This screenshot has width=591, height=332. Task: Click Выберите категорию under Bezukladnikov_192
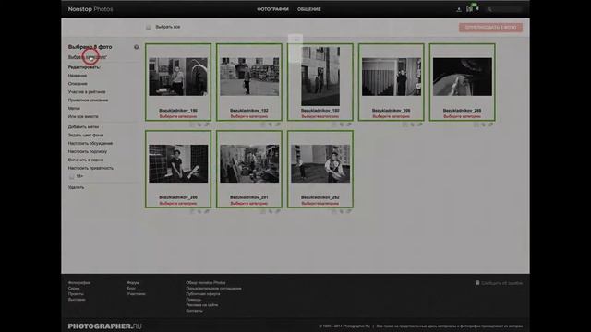click(x=249, y=117)
